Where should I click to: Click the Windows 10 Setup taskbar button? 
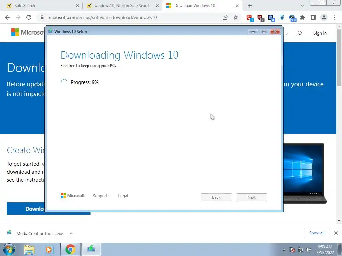point(91,249)
